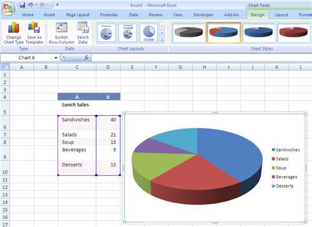Click the Lunch Sales cell

(x=77, y=108)
